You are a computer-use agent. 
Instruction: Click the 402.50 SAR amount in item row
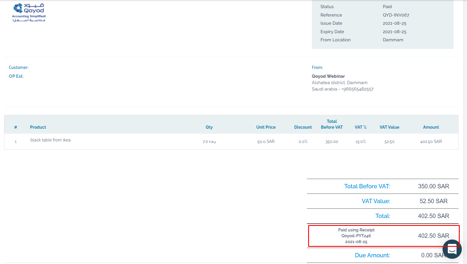pos(431,141)
